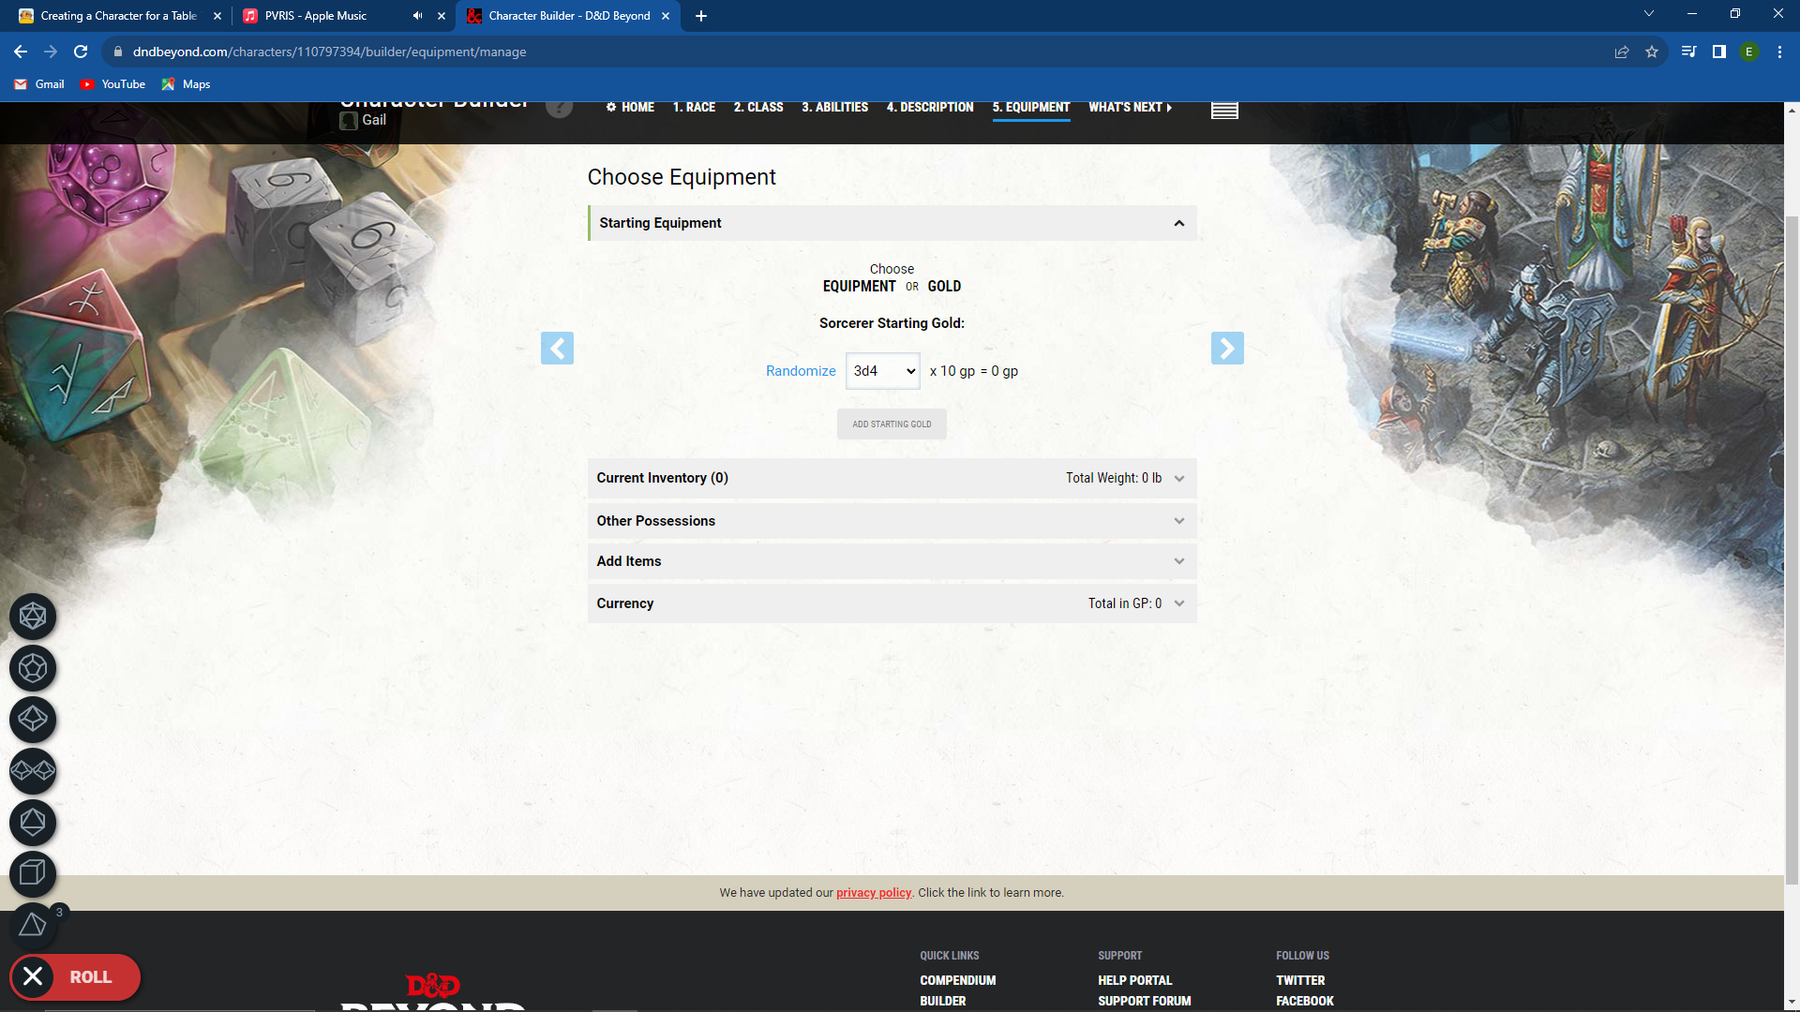The image size is (1800, 1012).
Task: Expand Other Possessions section
Action: [892, 521]
